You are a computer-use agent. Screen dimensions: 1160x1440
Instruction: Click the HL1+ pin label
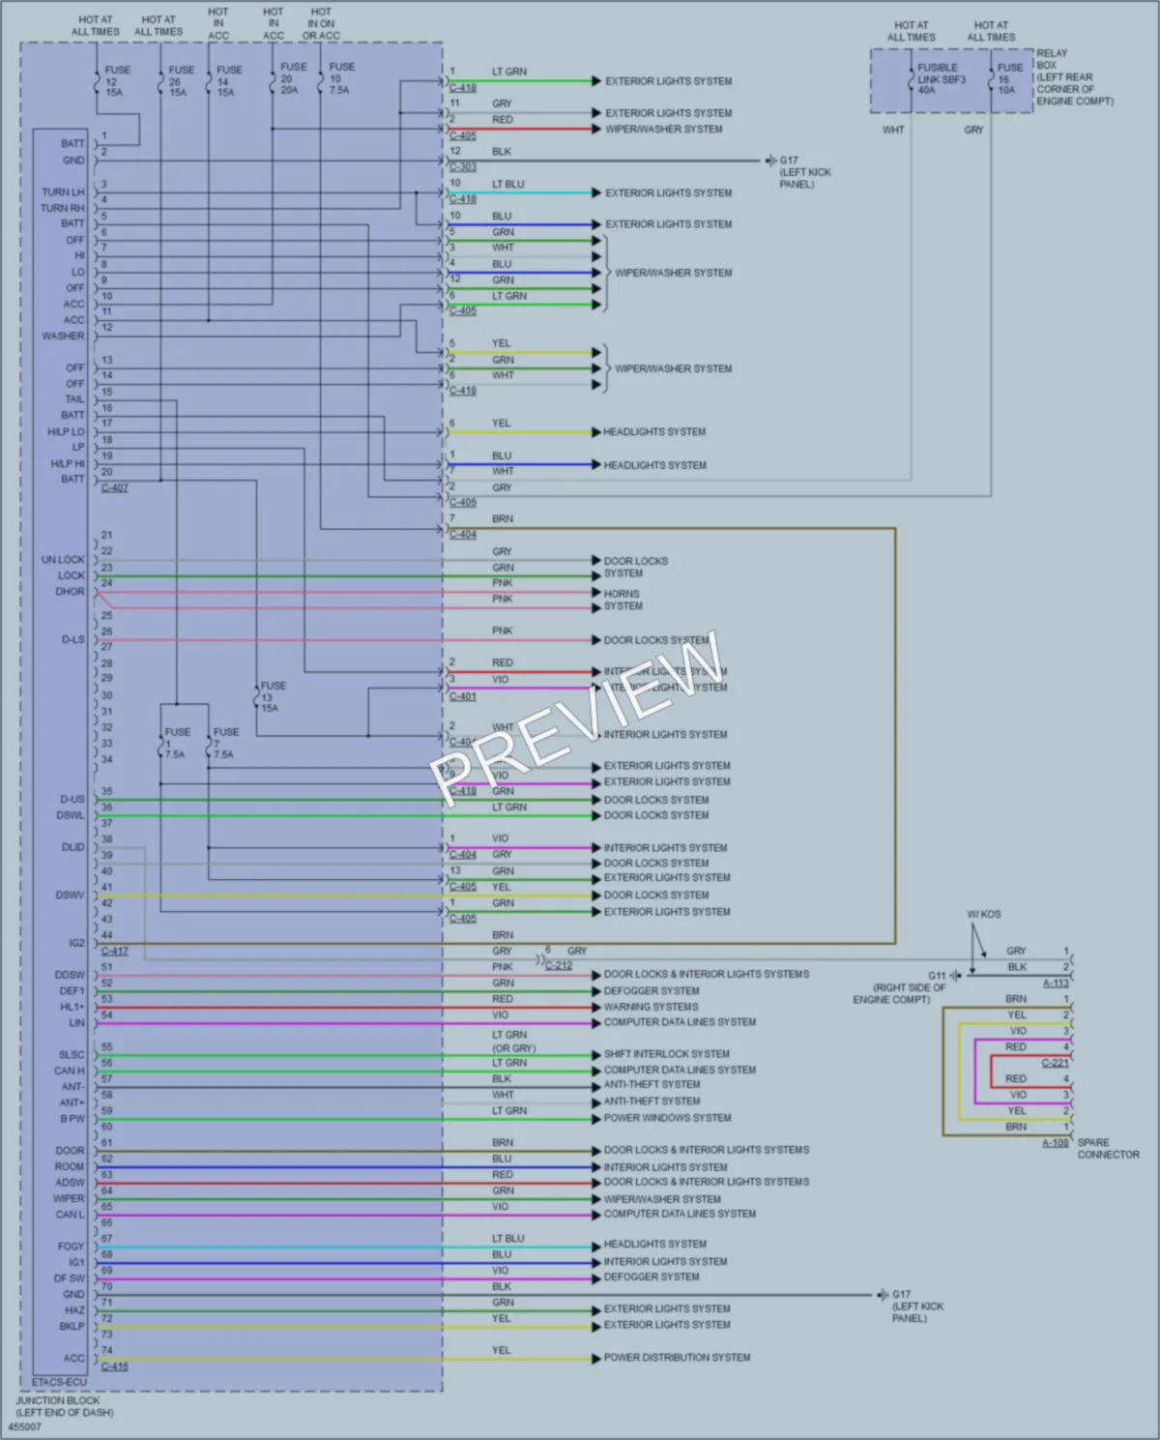pos(72,1007)
